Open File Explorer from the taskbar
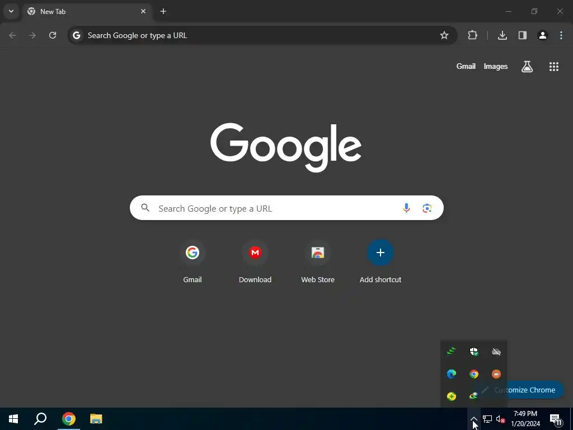This screenshot has width=573, height=430. pos(96,419)
